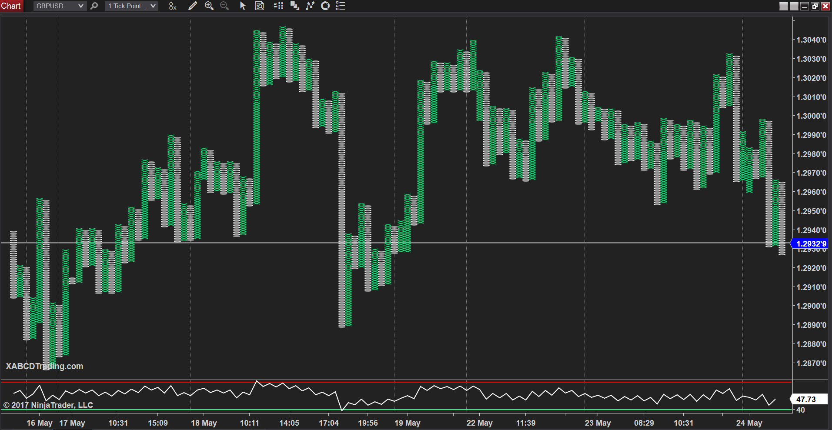832x430 pixels.
Task: Click the 17 May date label
Action: [x=72, y=423]
